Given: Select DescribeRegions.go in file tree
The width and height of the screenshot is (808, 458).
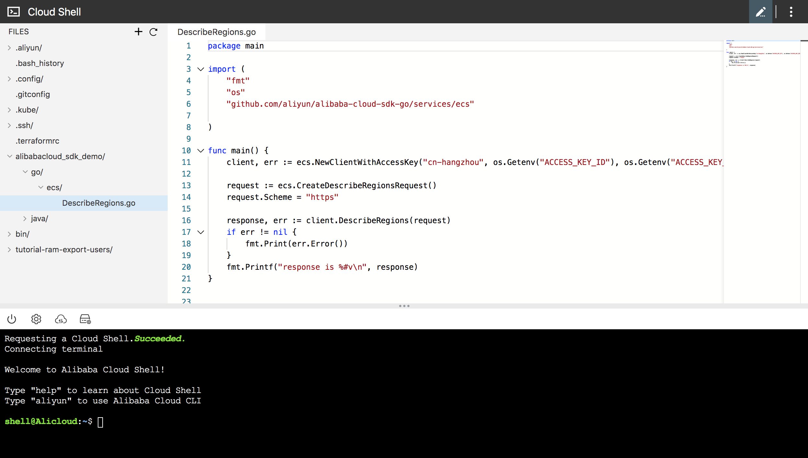Looking at the screenshot, I should (x=98, y=203).
